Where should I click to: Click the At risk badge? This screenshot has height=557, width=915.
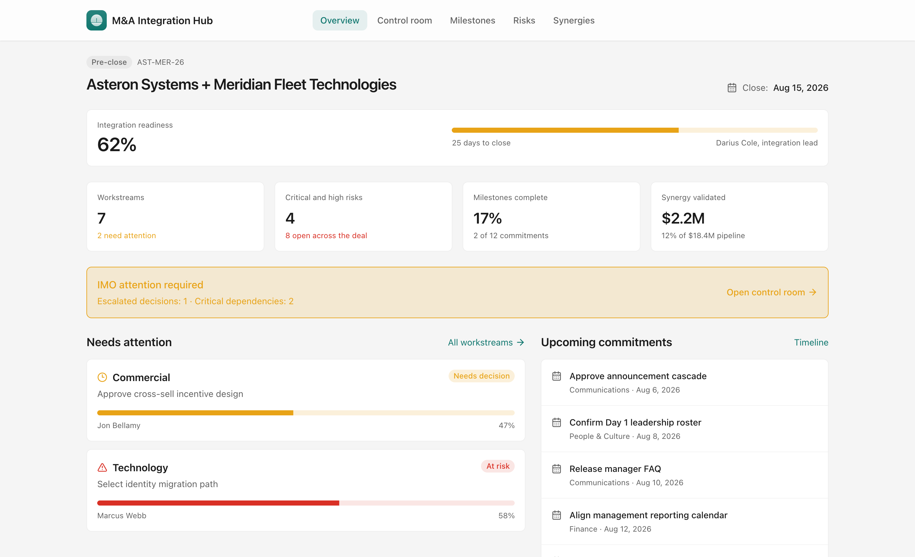point(498,466)
